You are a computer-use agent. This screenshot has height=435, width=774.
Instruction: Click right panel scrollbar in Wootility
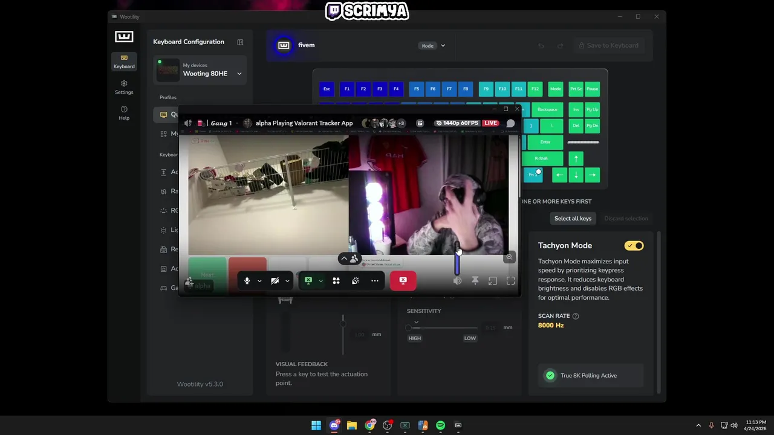point(660,313)
